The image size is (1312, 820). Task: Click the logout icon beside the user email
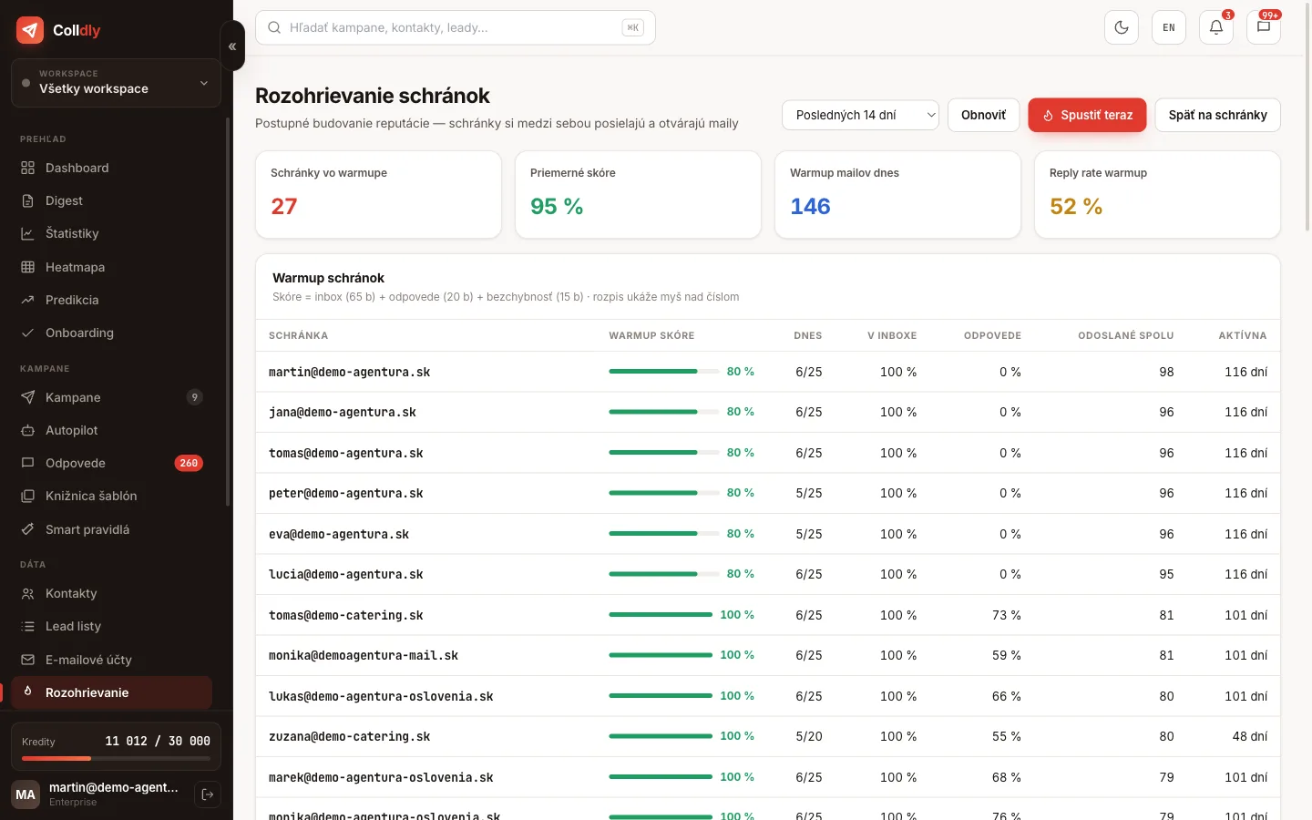click(x=208, y=794)
